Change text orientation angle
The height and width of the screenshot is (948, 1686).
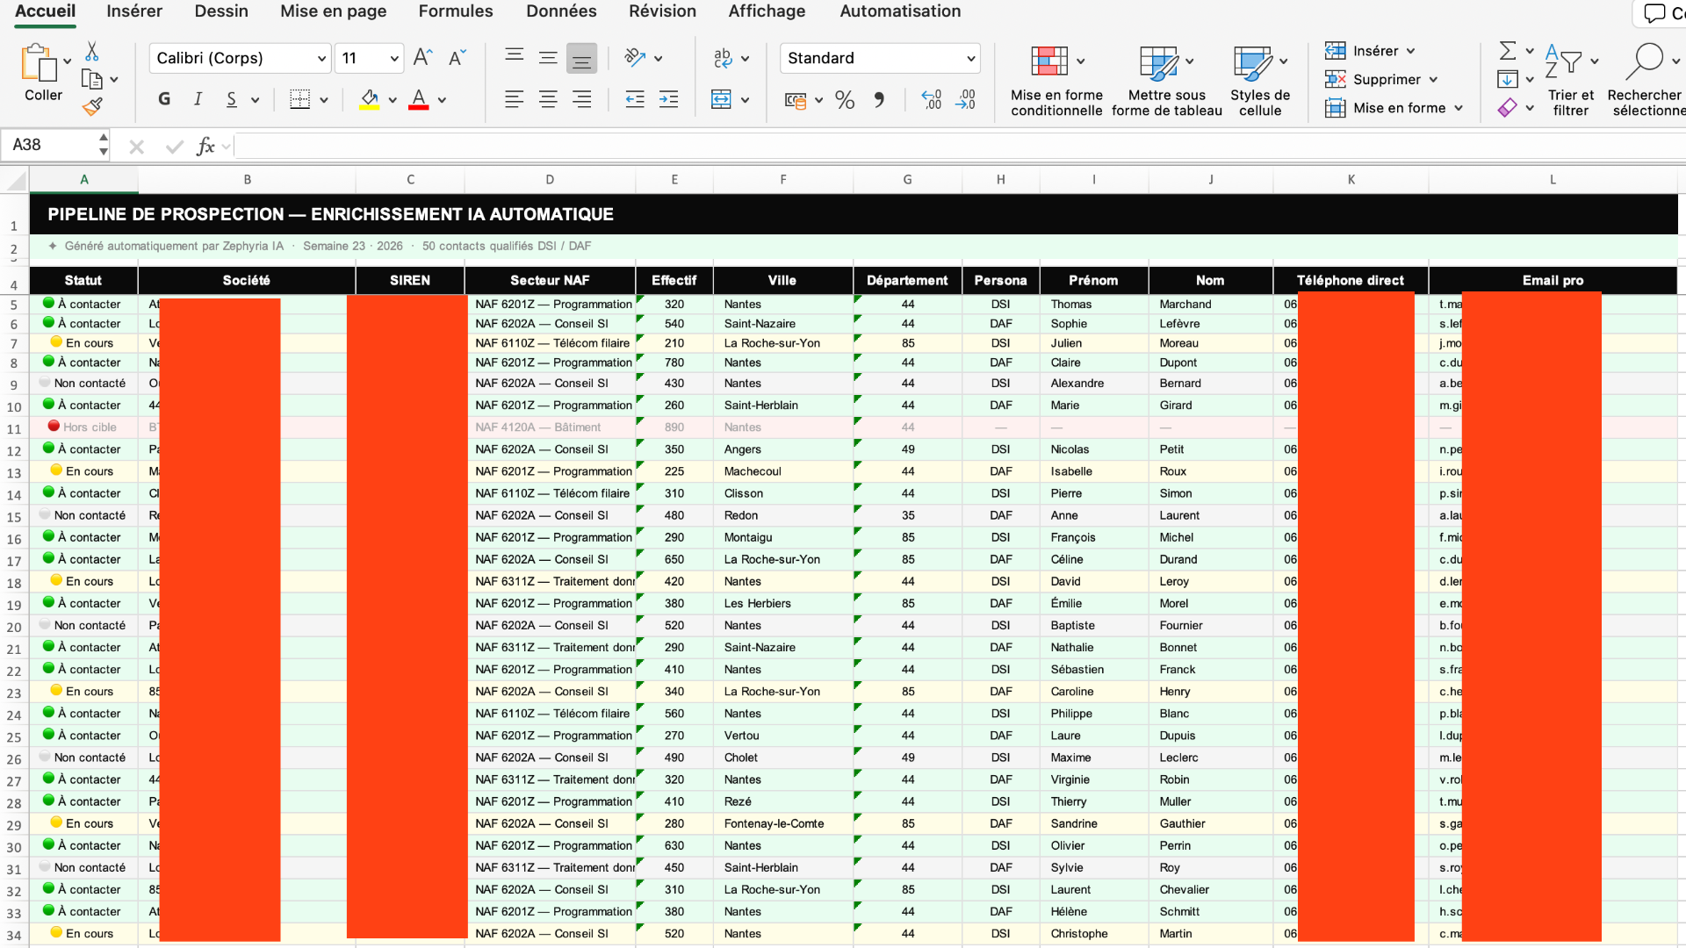635,58
